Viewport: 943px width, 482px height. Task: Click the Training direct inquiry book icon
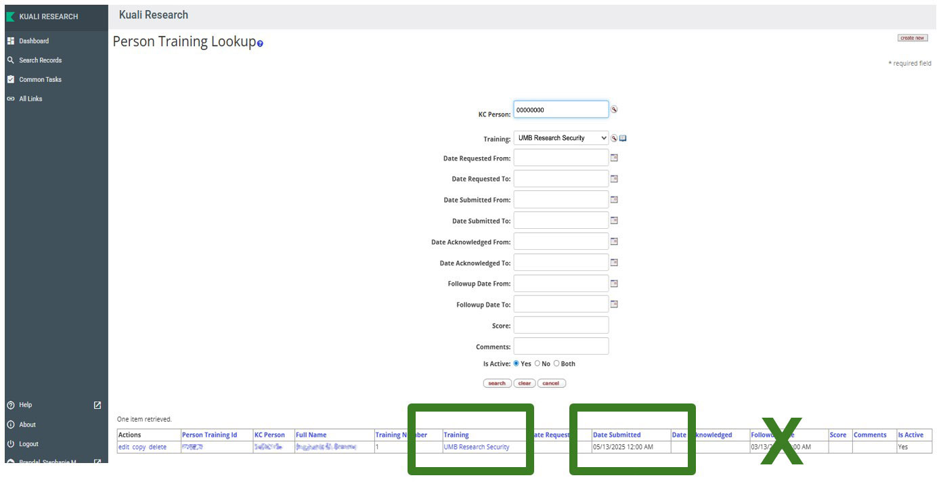623,138
